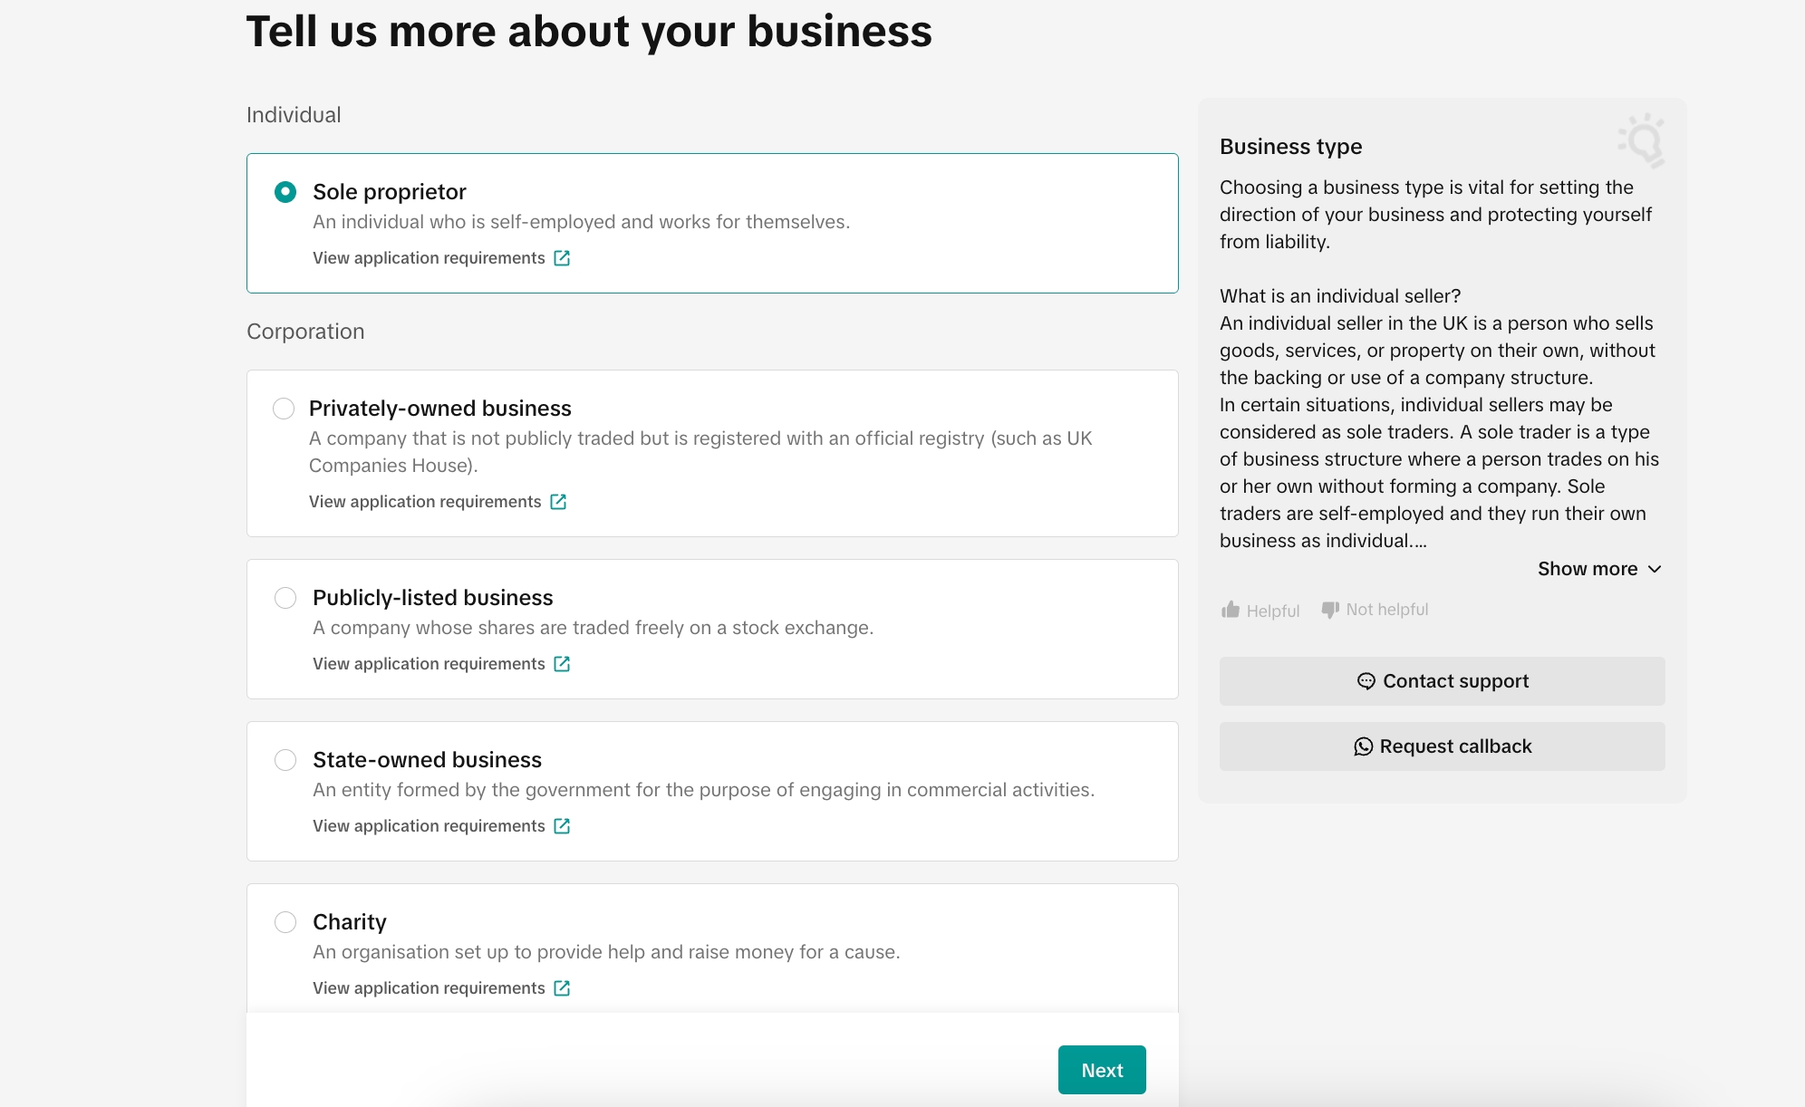The width and height of the screenshot is (1805, 1107).
Task: Select the Sole proprietor radio button
Action: click(285, 192)
